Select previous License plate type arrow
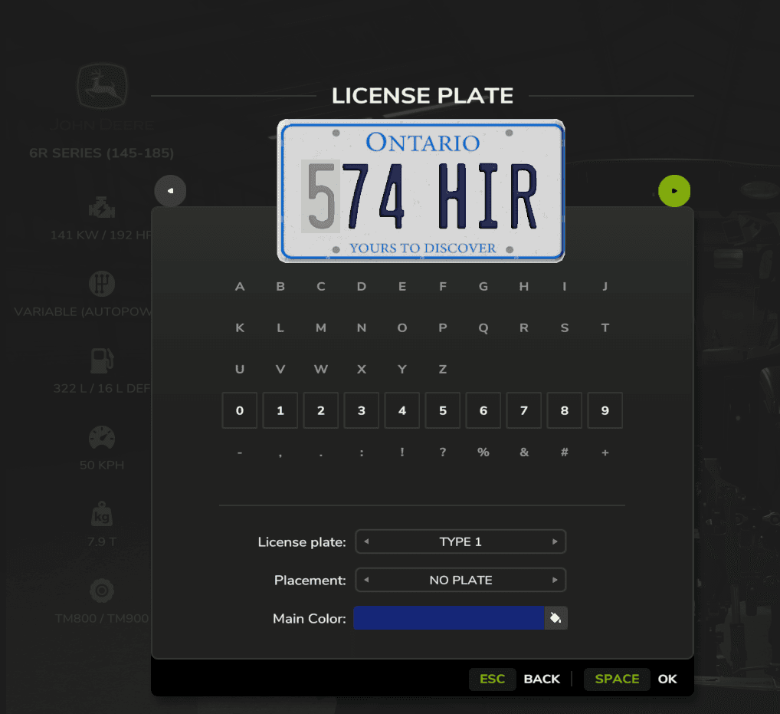 [x=366, y=541]
